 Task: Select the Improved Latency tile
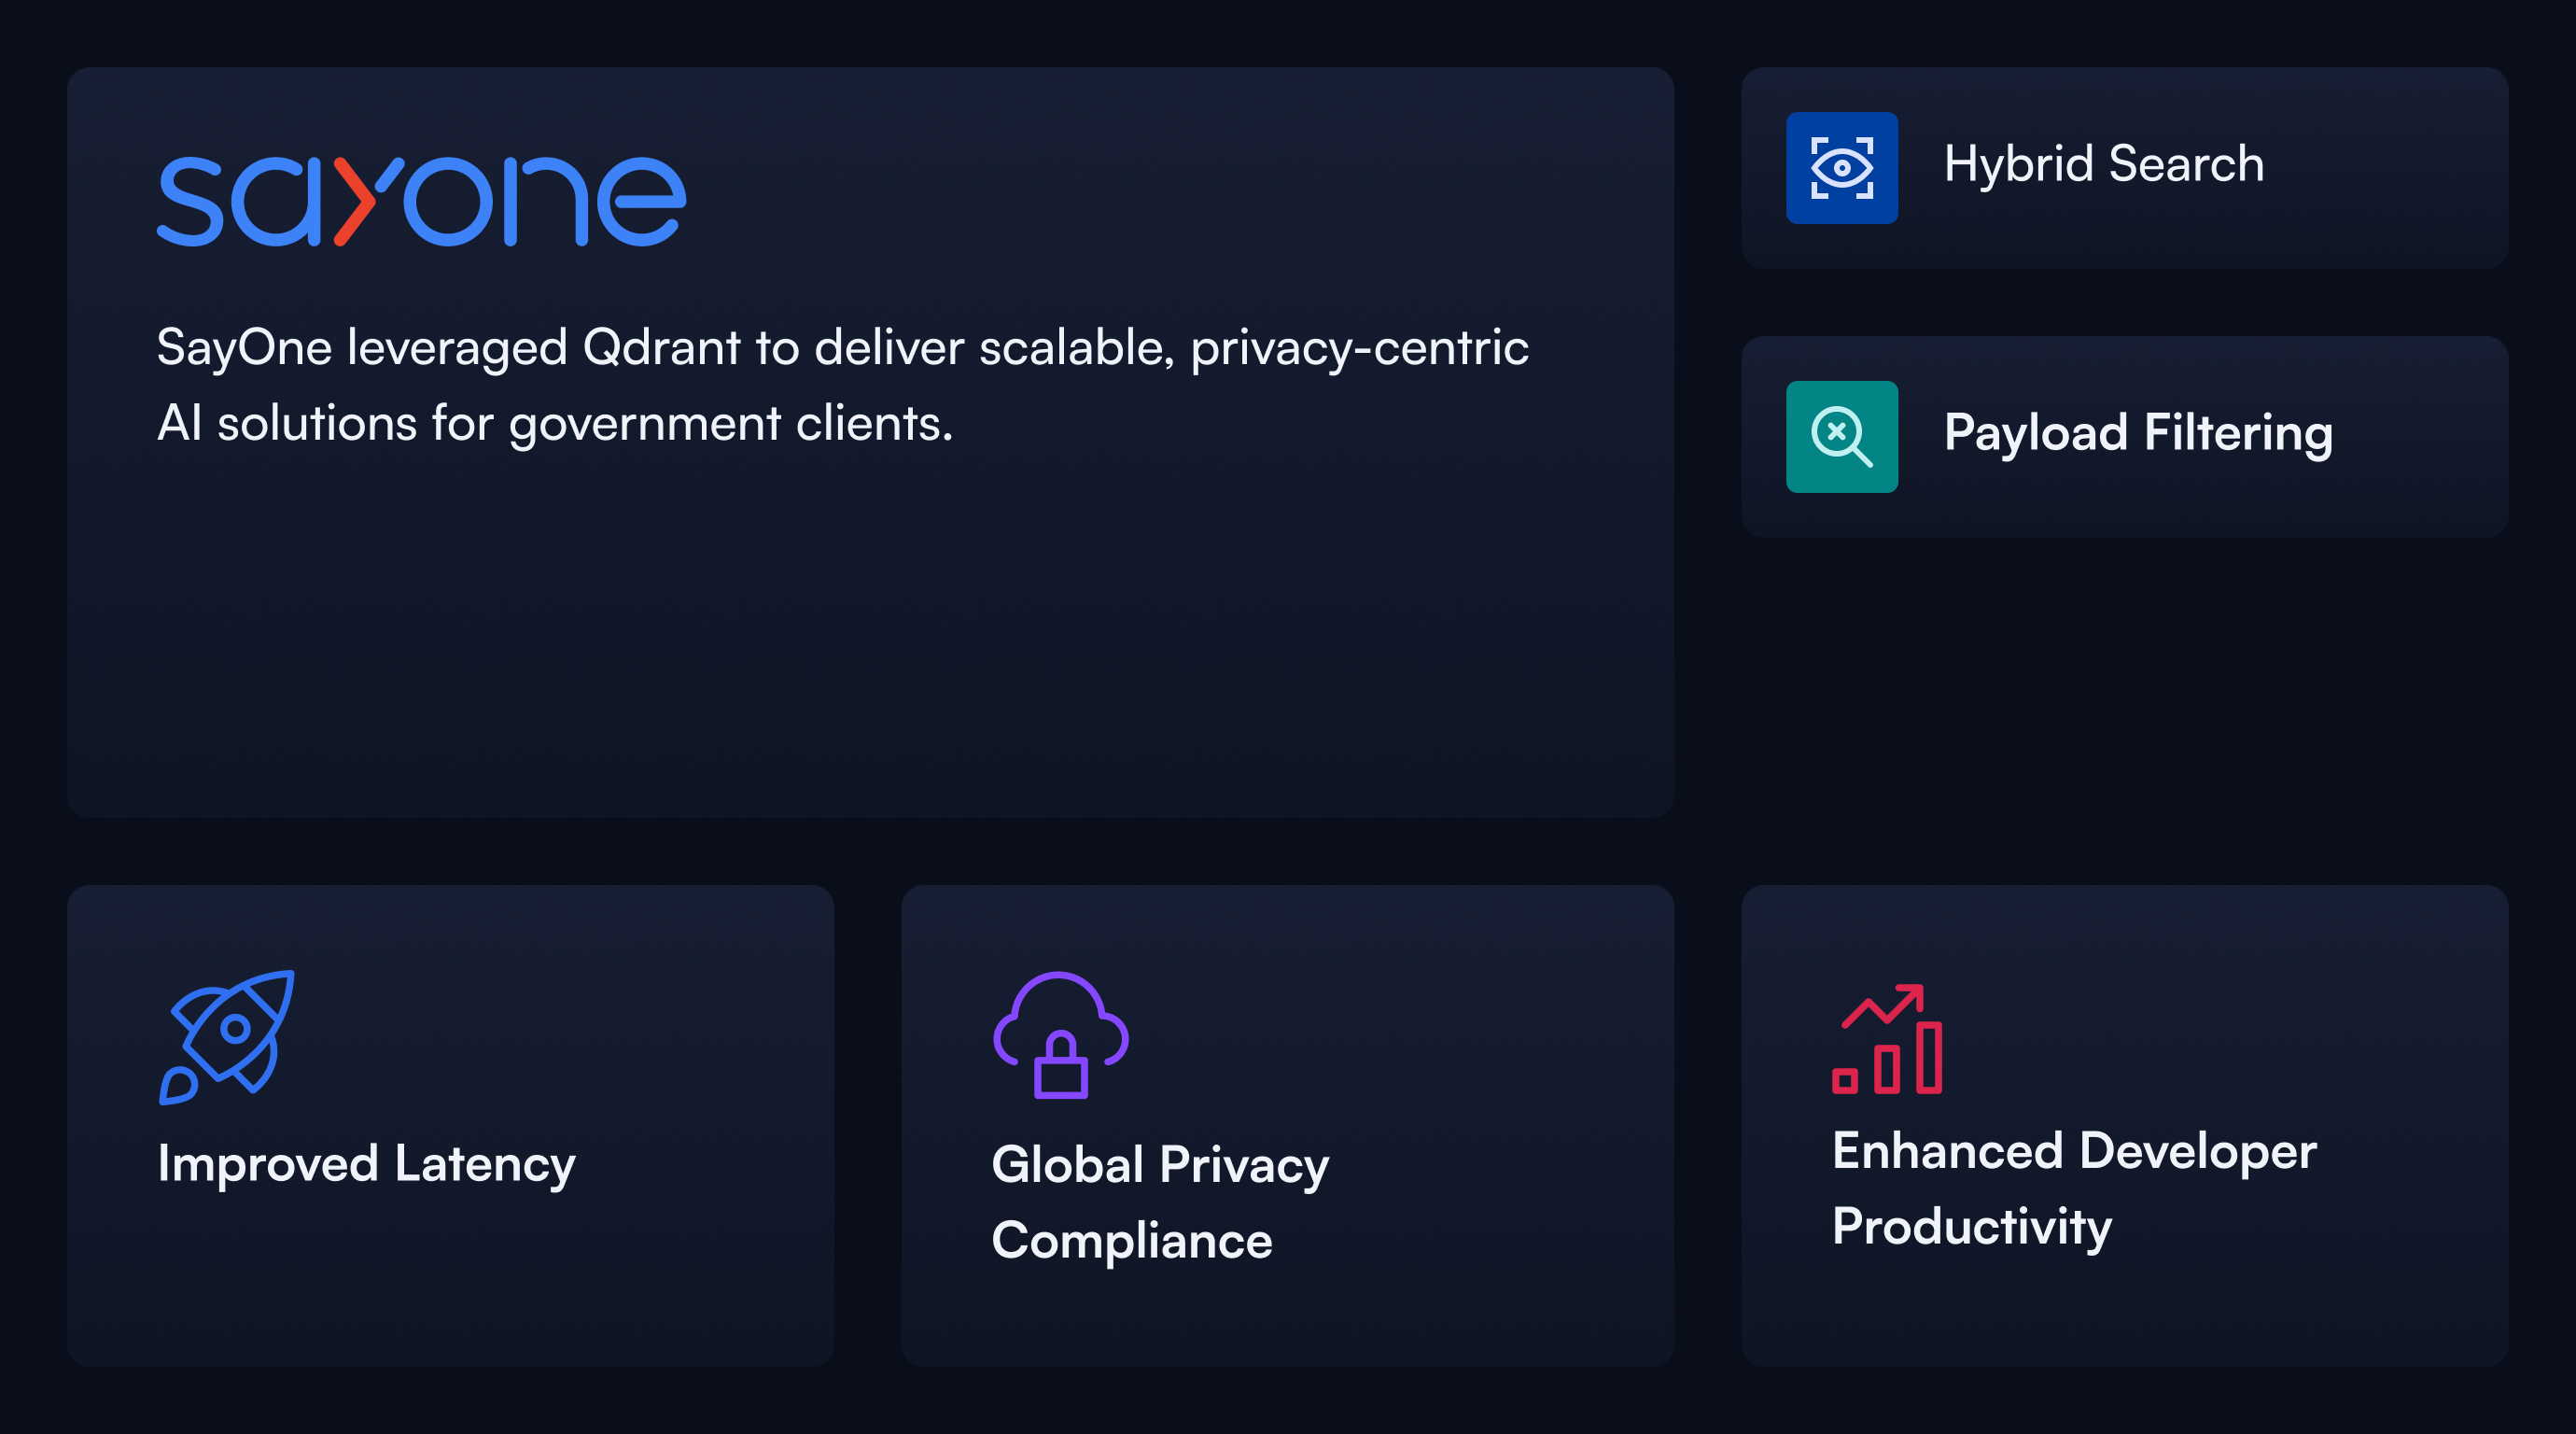pos(450,1120)
